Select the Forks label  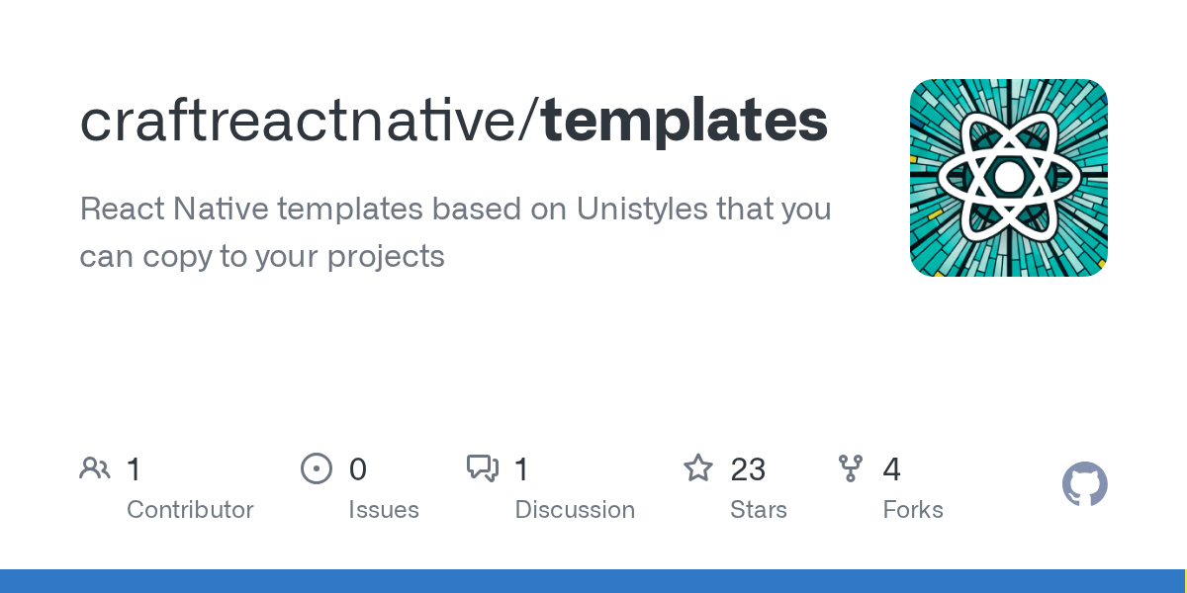(x=913, y=510)
